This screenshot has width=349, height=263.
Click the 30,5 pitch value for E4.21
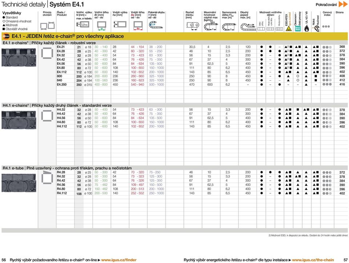pyautogui.click(x=192, y=47)
